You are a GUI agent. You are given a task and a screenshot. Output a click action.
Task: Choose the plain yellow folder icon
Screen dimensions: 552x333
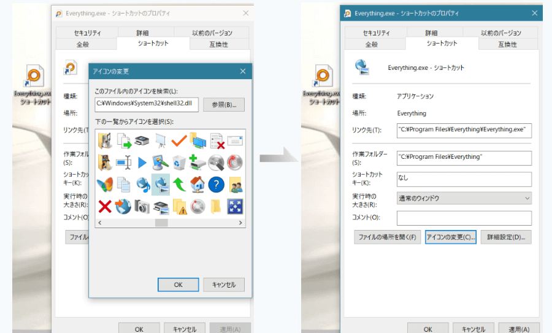(216, 207)
